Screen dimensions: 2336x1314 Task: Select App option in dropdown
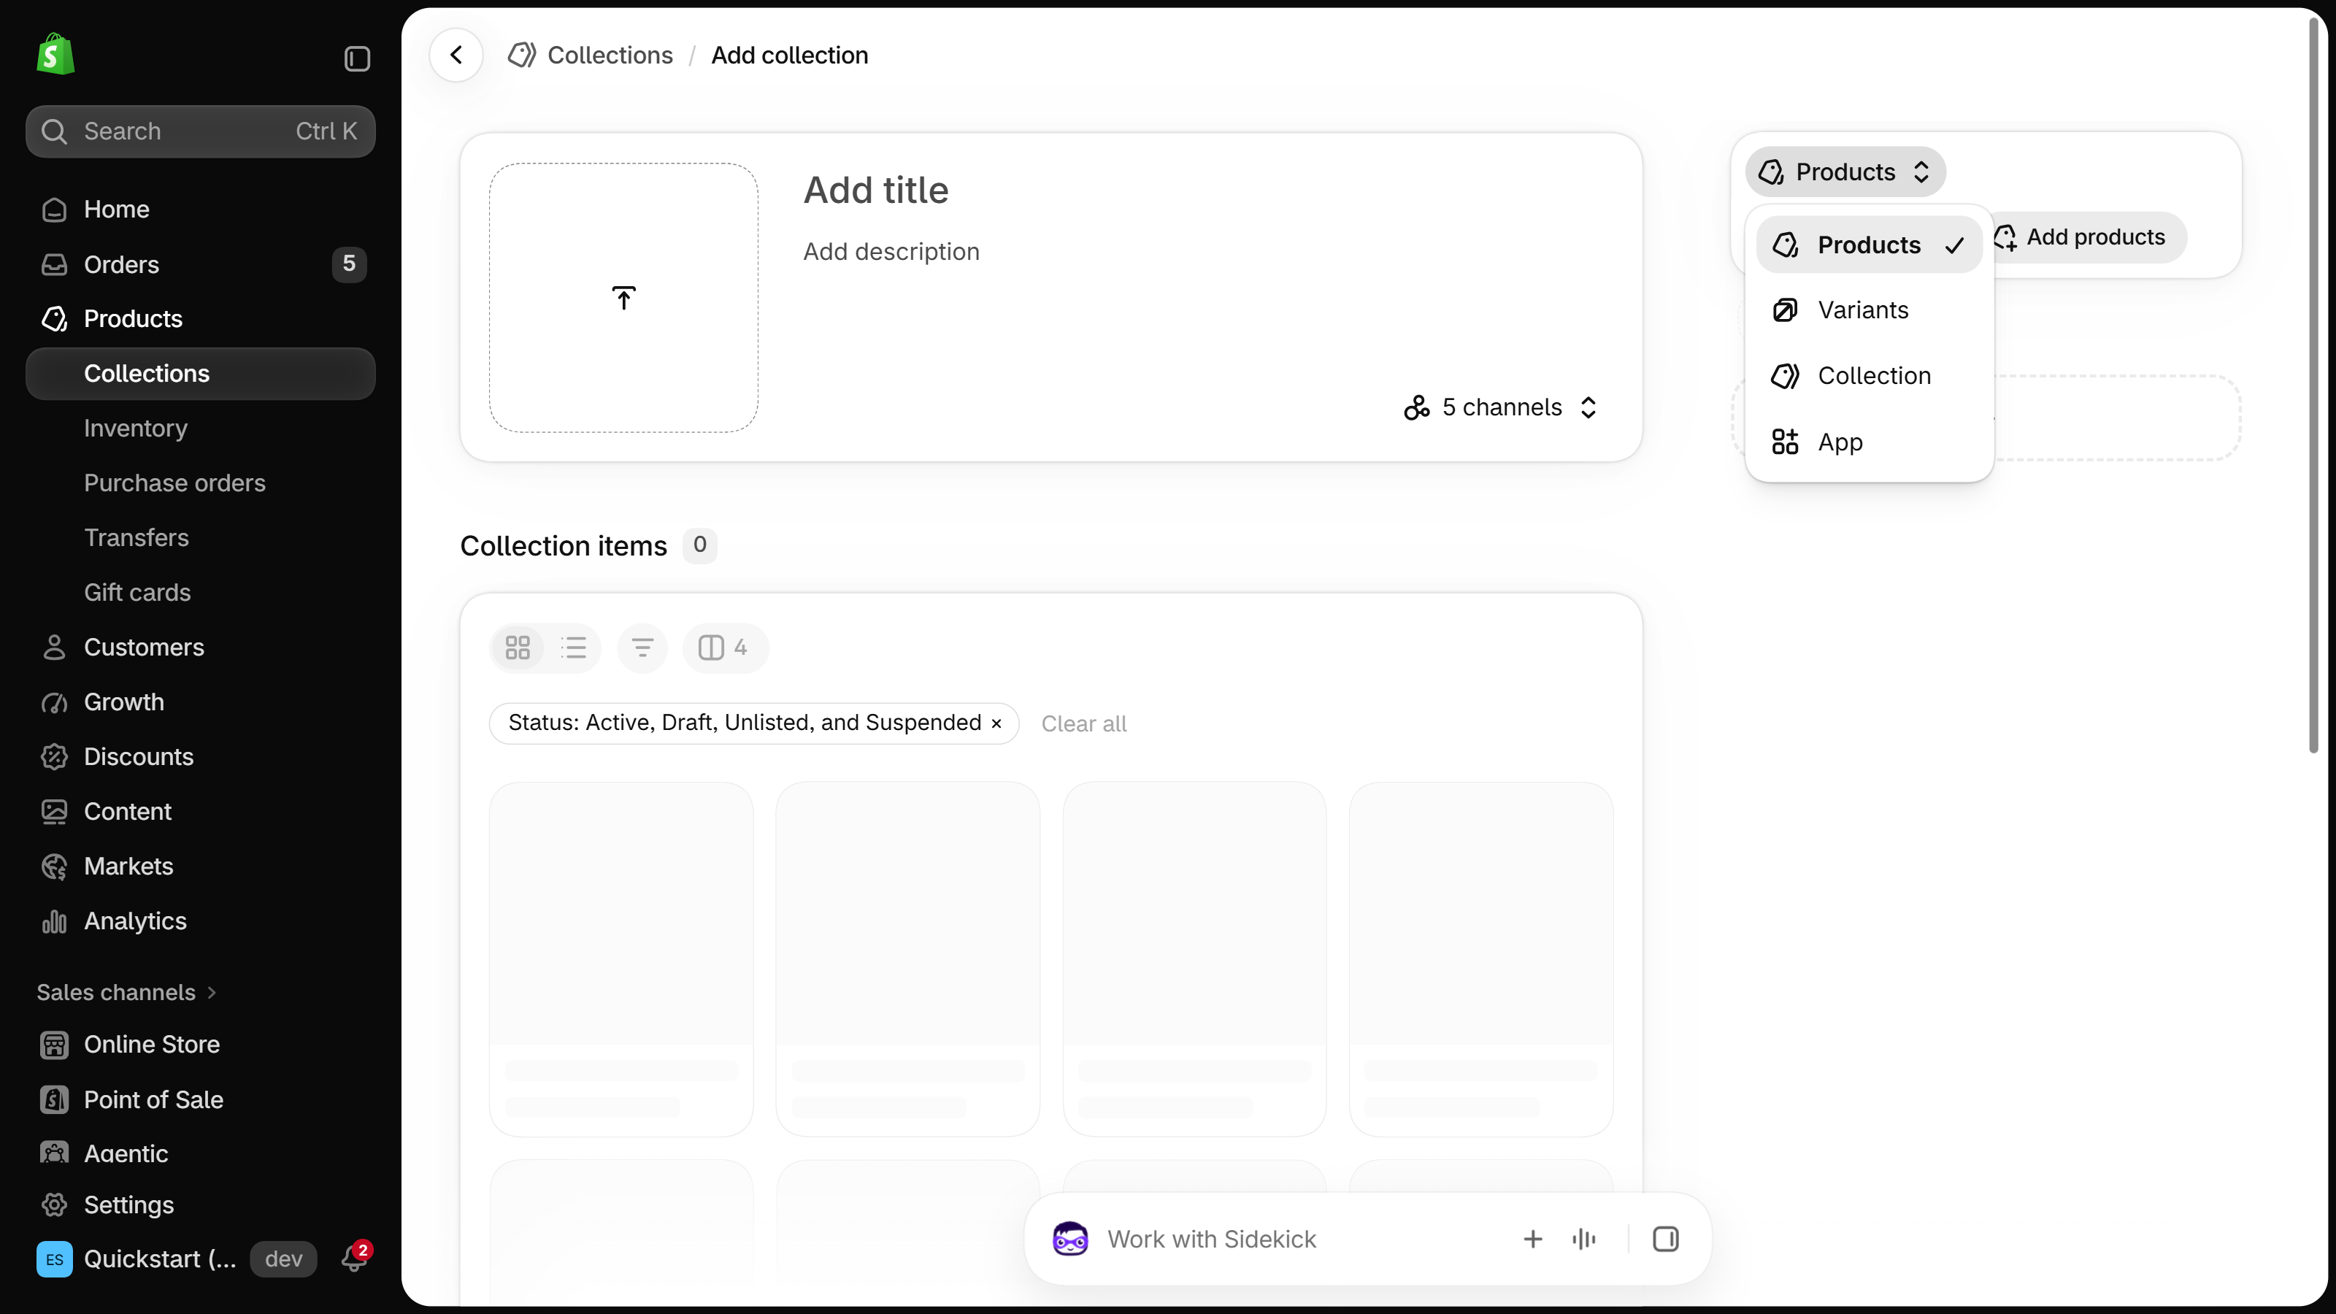1869,442
